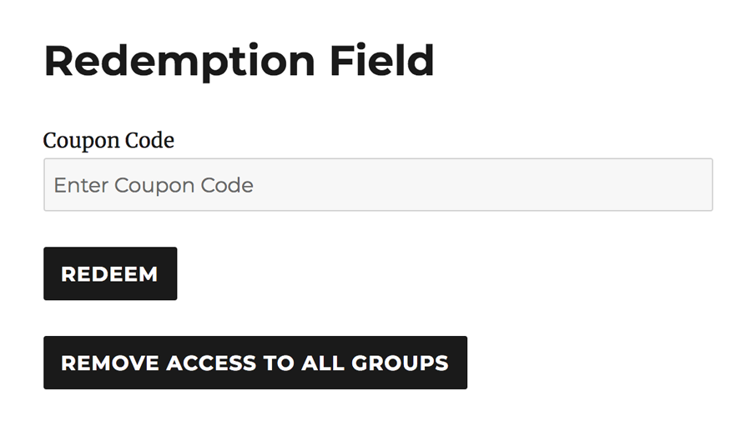Click the button directly beneath the coupon field
This screenshot has height=431, width=751.
[109, 273]
